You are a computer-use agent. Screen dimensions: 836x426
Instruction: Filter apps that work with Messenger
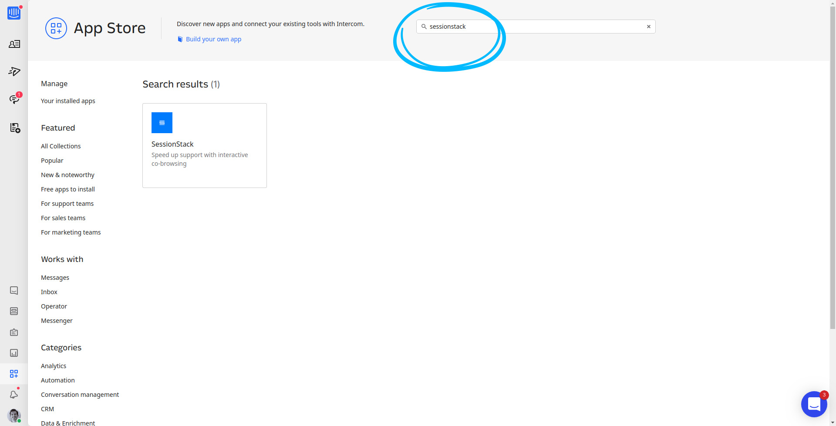coord(57,321)
